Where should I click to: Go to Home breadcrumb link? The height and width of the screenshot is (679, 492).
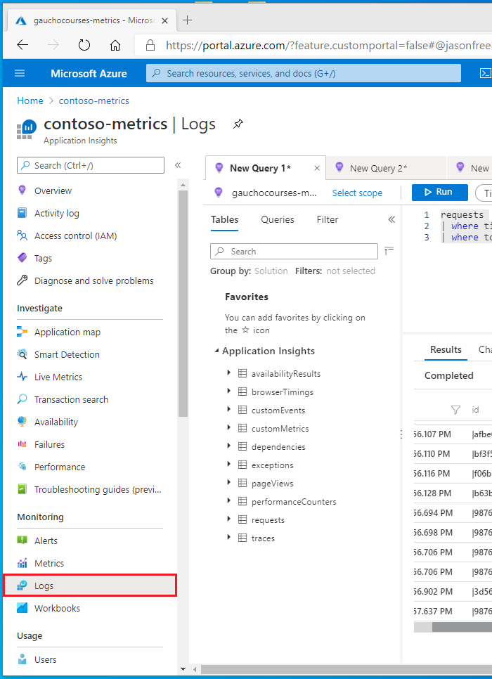[30, 101]
